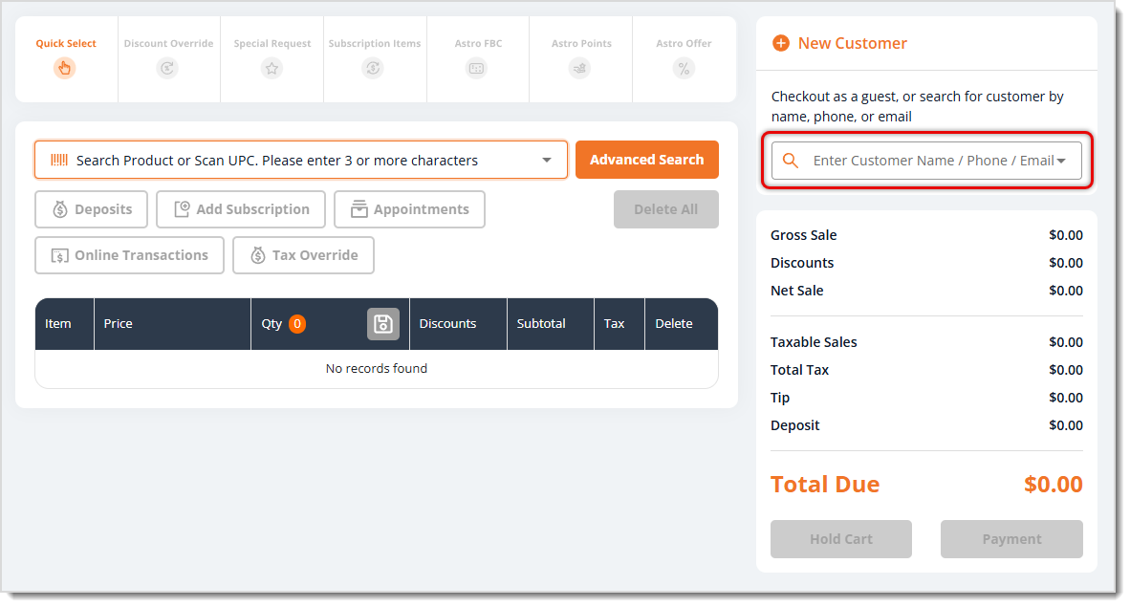Click the Subtotal column header
Image resolution: width=1130 pixels, height=607 pixels.
point(551,324)
